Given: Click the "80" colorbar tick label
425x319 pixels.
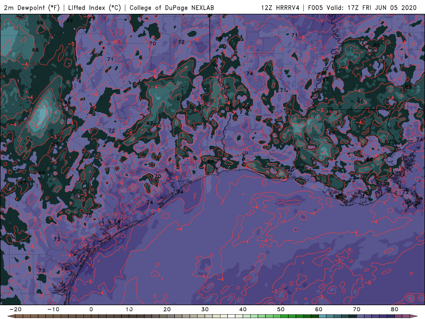Looking at the screenshot, I should point(395,309).
